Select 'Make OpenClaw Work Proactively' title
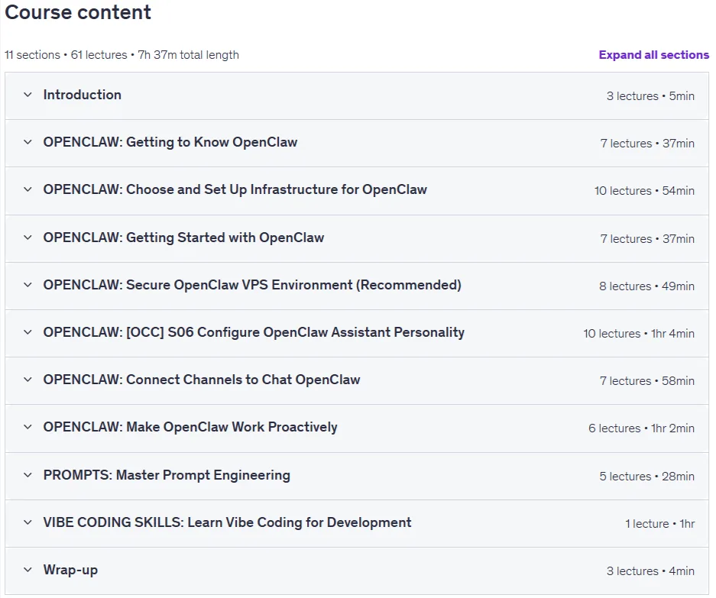This screenshot has width=716, height=598. coord(190,427)
